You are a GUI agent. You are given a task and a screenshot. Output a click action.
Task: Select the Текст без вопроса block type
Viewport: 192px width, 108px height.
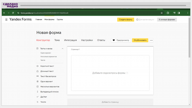(48, 76)
